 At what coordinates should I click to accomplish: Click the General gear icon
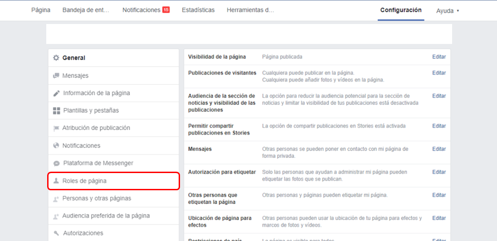click(x=56, y=58)
